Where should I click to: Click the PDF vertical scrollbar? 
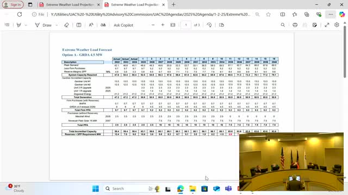tap(345, 52)
